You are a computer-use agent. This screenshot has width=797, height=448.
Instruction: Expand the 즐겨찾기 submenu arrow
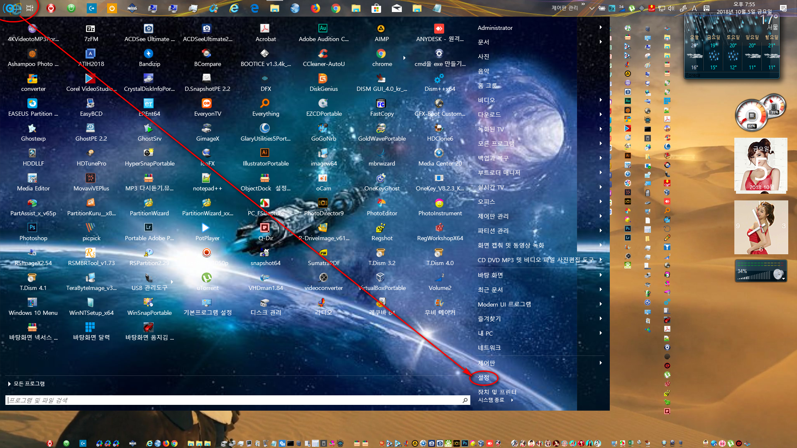pyautogui.click(x=600, y=319)
